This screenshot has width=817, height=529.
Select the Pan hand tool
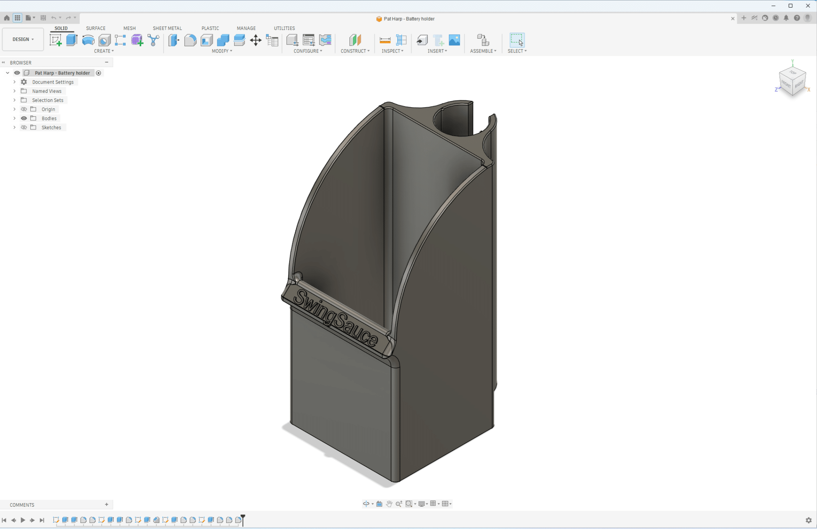tap(389, 504)
